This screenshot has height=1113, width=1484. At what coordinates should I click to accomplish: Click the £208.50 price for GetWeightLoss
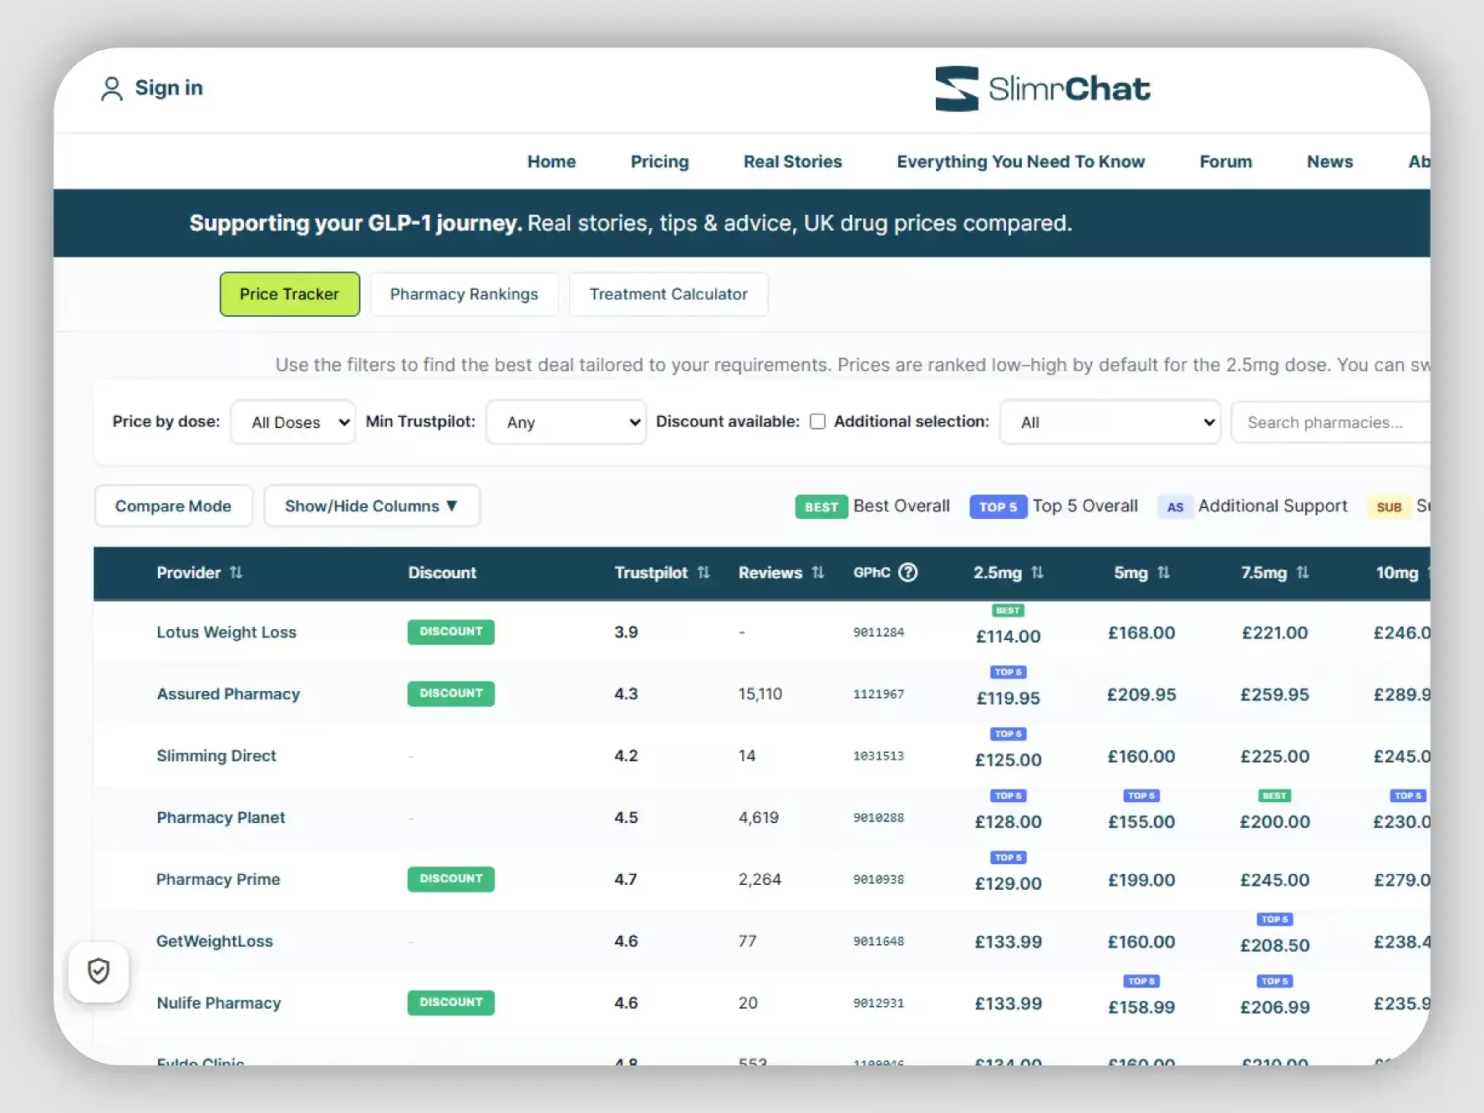click(1275, 946)
